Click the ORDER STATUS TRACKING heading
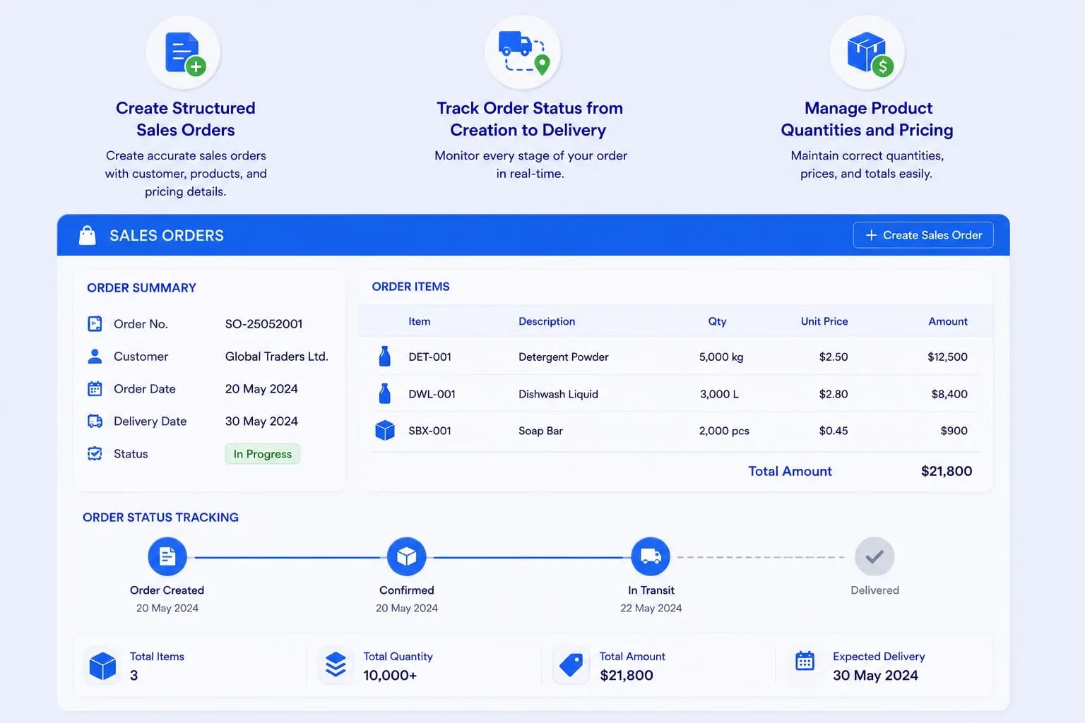The height and width of the screenshot is (723, 1085). tap(161, 518)
